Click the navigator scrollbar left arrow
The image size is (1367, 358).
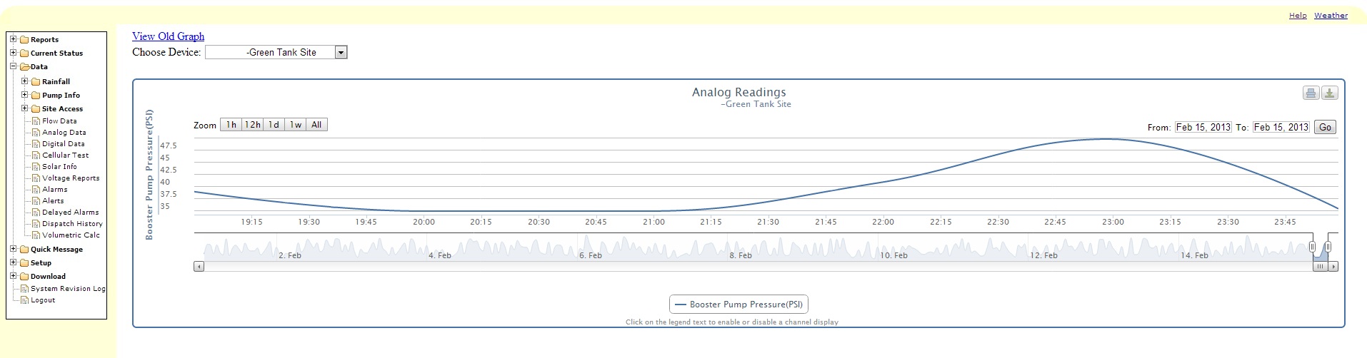(199, 267)
